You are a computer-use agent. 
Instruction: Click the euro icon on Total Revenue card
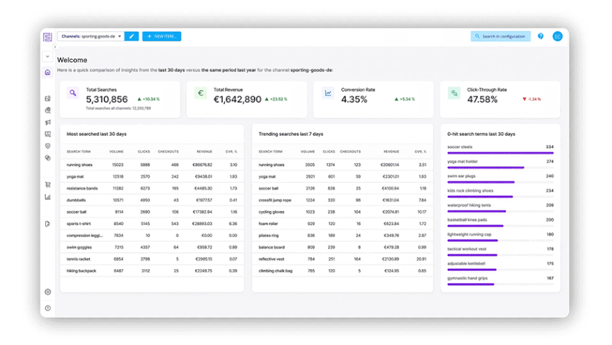pyautogui.click(x=201, y=93)
